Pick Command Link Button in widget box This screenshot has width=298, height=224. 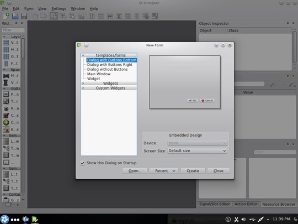pos(11,122)
